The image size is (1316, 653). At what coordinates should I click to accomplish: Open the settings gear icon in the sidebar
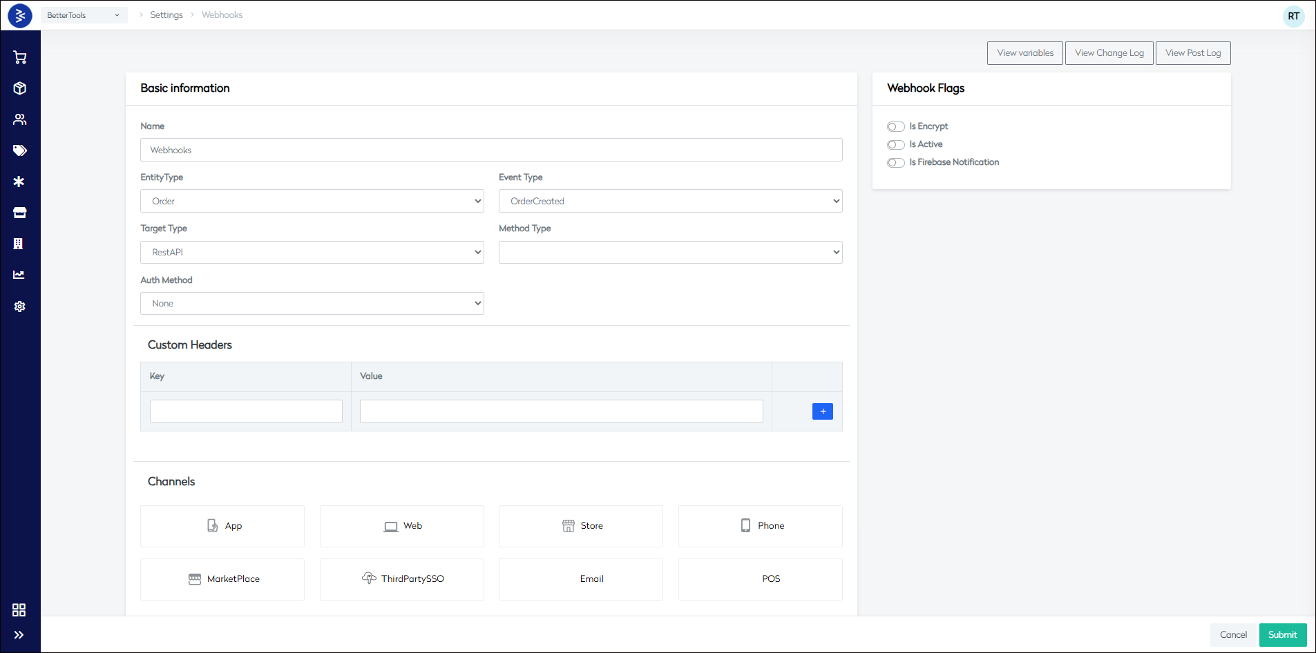pyautogui.click(x=19, y=306)
